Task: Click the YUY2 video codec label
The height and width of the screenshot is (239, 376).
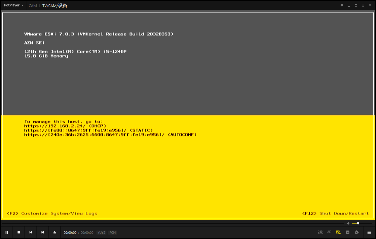Action: point(101,233)
